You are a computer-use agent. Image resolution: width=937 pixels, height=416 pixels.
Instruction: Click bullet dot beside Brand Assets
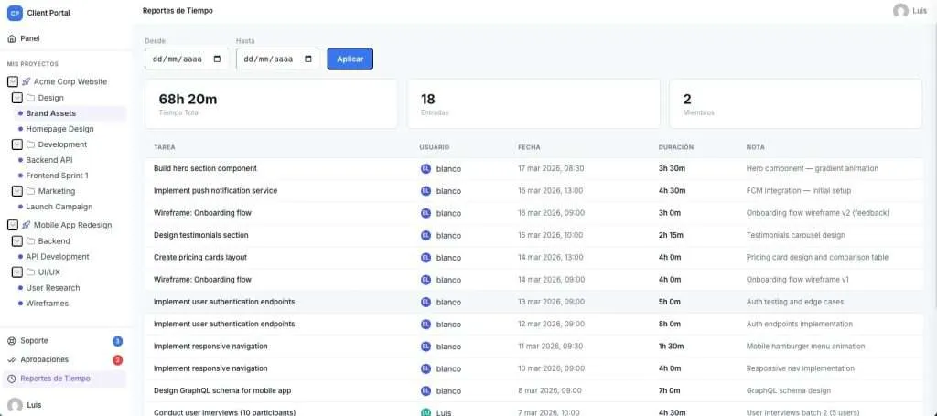pyautogui.click(x=20, y=113)
